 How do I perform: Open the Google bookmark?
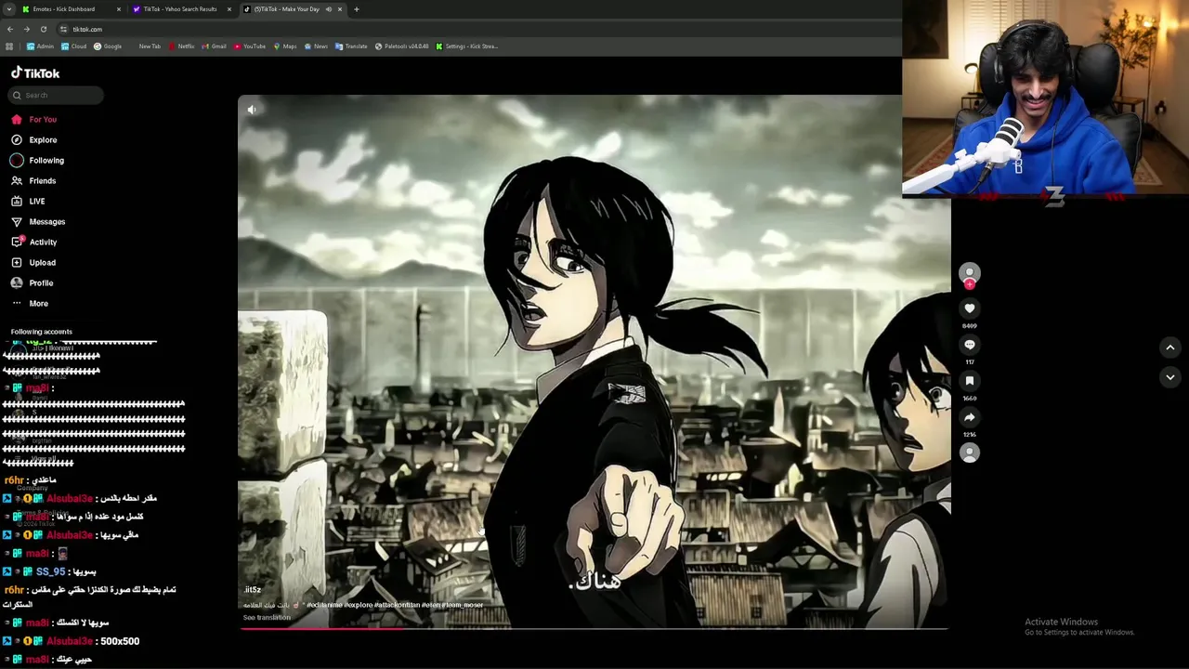pyautogui.click(x=108, y=46)
